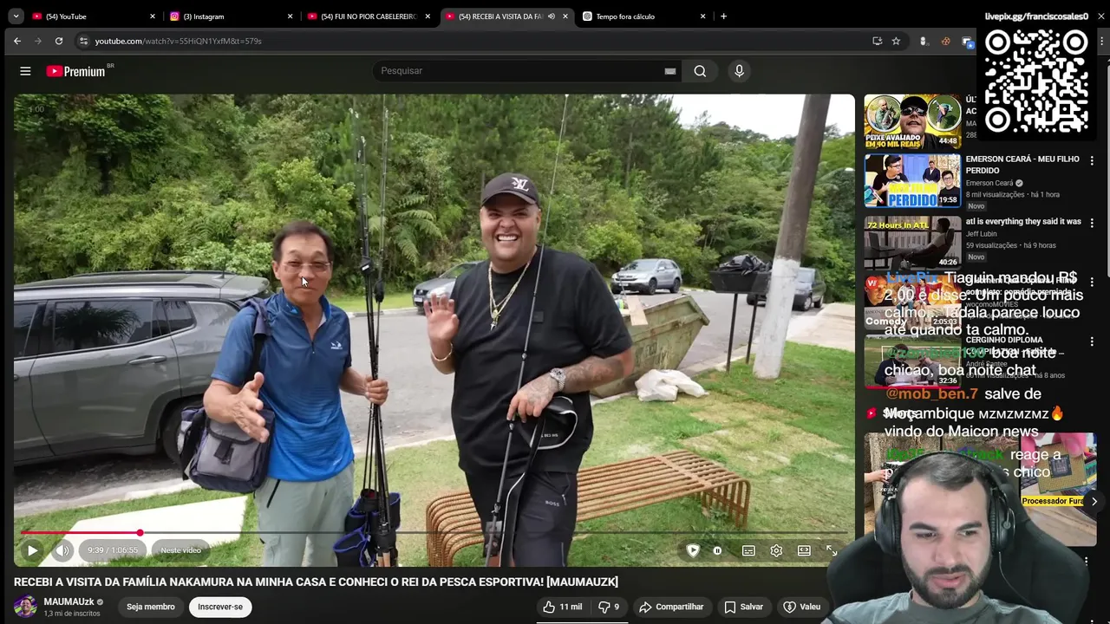Click the red progress bar scrubber
The height and width of the screenshot is (624, 1110).
pyautogui.click(x=140, y=533)
